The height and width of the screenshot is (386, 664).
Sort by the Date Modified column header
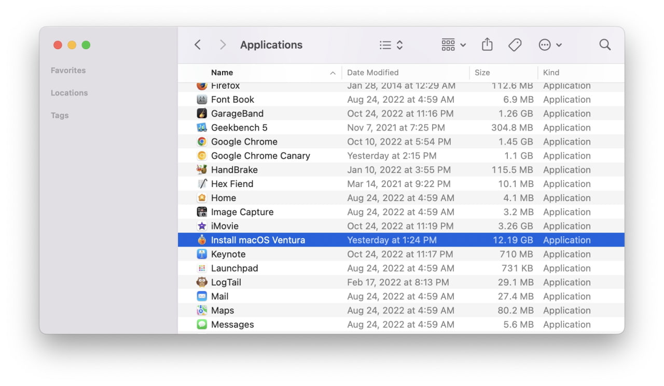[372, 73]
